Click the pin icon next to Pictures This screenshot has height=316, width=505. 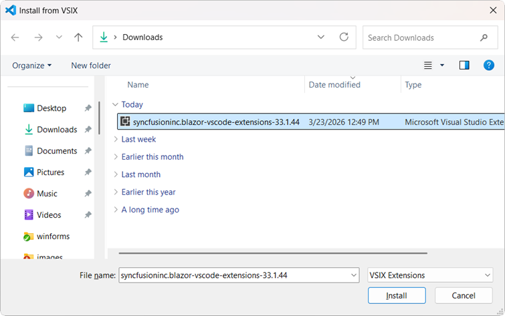[88, 172]
